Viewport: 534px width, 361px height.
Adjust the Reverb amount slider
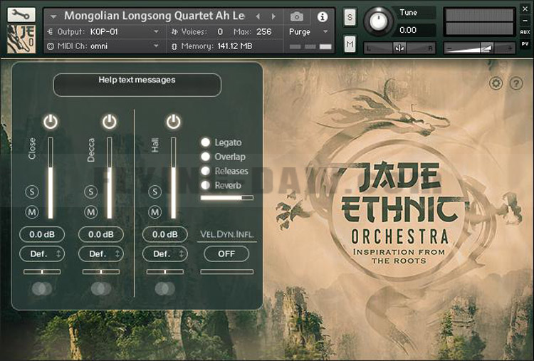(227, 198)
